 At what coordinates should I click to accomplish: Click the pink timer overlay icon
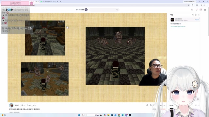point(32,3)
